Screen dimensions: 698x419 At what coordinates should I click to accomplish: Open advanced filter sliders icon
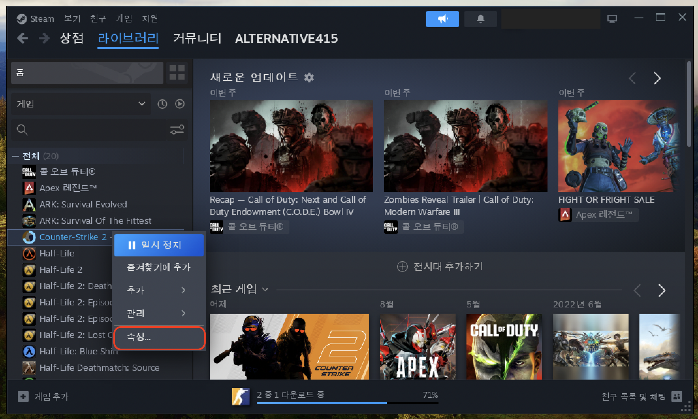point(177,130)
